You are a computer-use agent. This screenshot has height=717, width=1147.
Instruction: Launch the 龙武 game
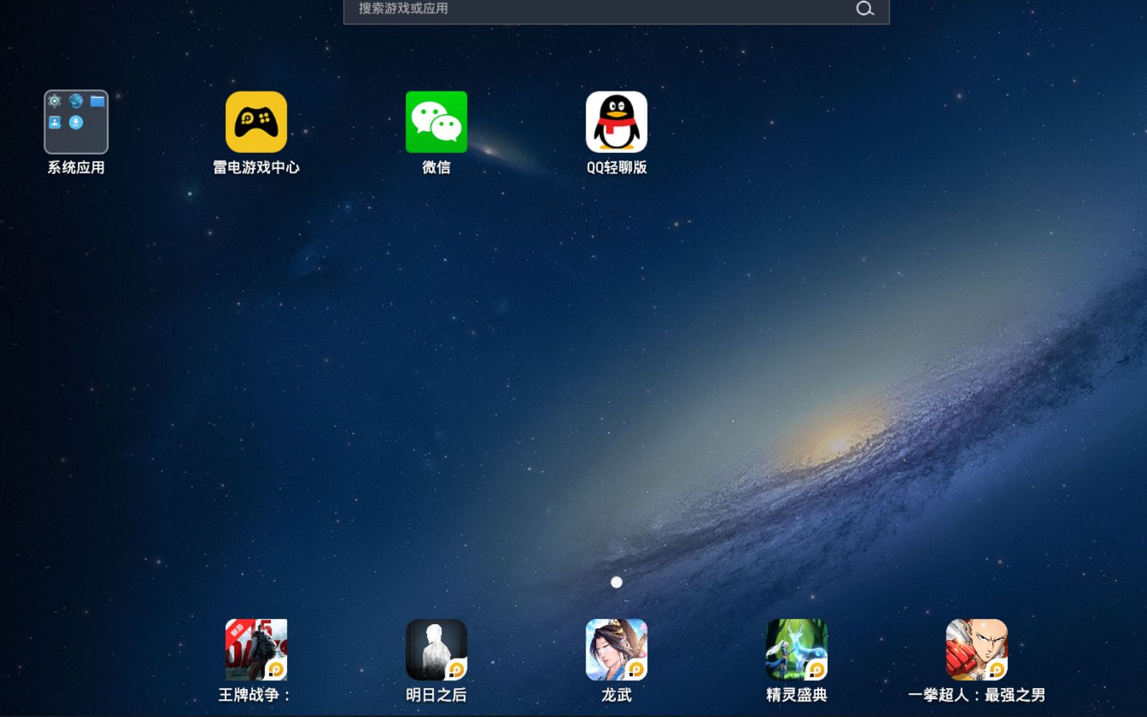pos(616,649)
